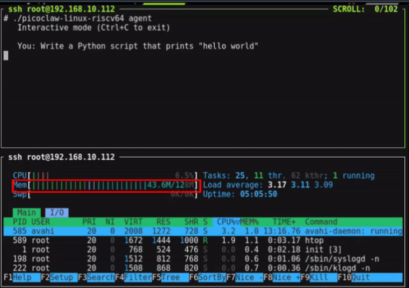Toggle Tree view using F5 button

(x=170, y=277)
